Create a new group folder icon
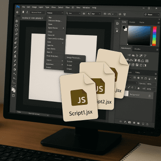Viewport: 161px width, 161px height. [x=138, y=124]
